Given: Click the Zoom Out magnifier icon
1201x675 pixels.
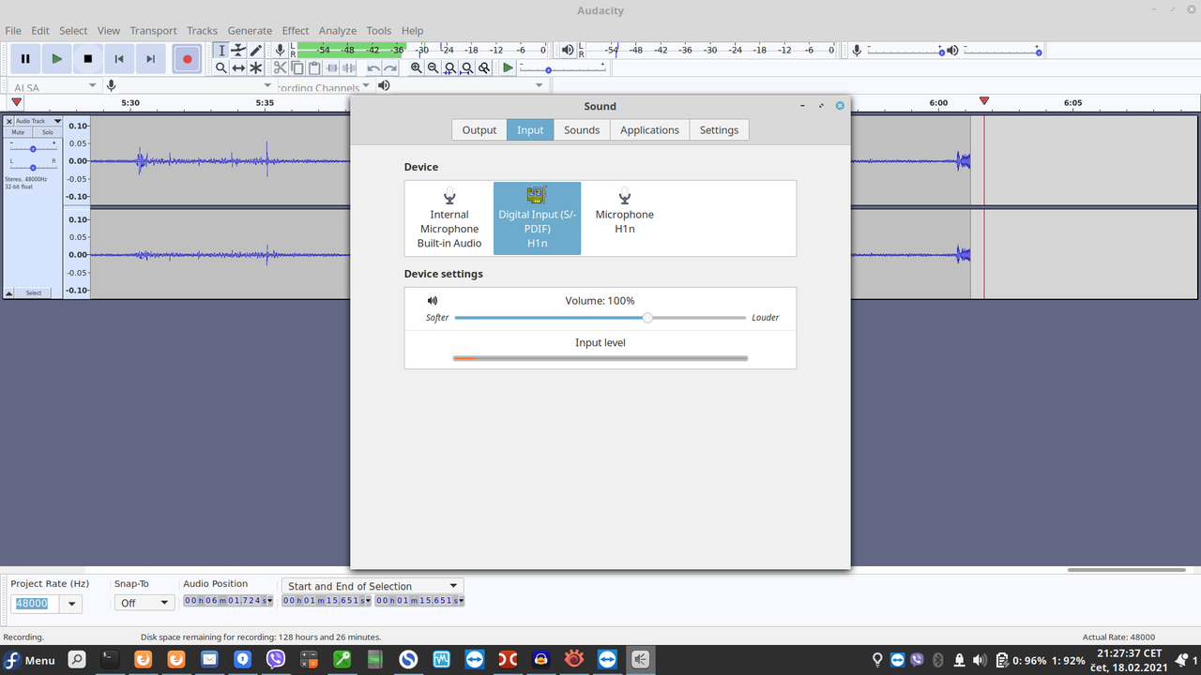Looking at the screenshot, I should [x=433, y=67].
